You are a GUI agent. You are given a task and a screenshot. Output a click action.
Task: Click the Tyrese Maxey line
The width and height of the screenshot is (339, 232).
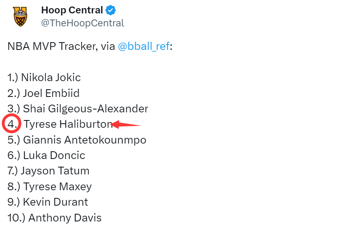pyautogui.click(x=57, y=187)
